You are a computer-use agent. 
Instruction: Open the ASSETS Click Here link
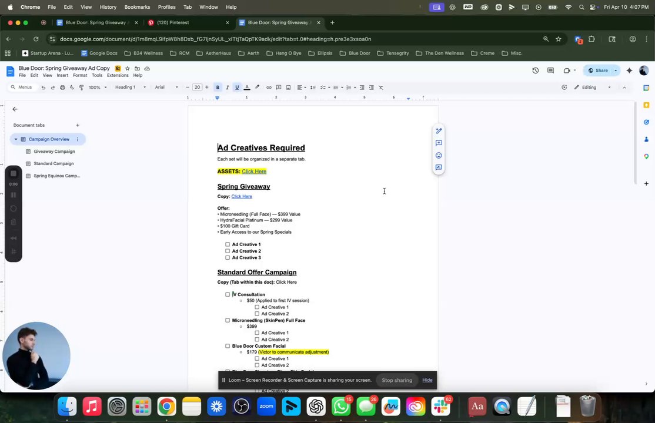click(x=254, y=171)
